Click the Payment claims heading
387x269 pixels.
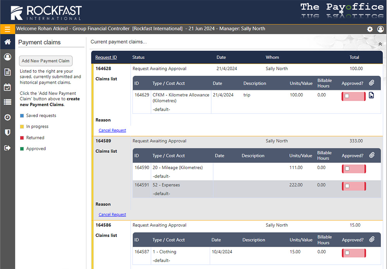pos(39,42)
